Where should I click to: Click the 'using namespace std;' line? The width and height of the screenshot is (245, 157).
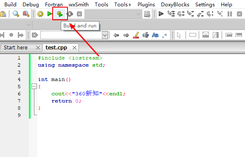[71, 65]
